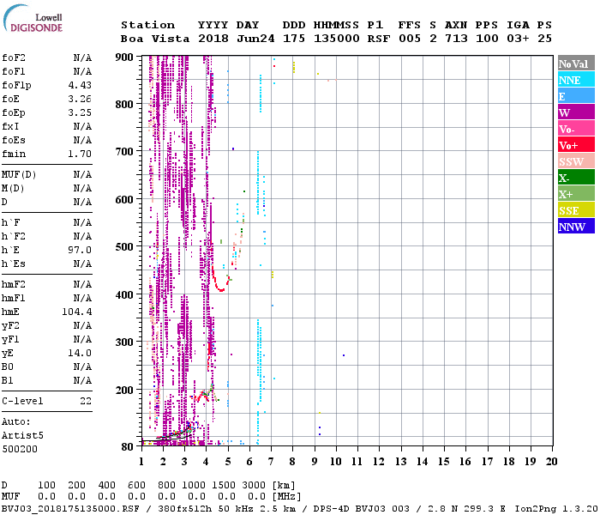Select the Vo+ red legend swatch
The width and height of the screenshot is (600, 515).
coord(576,145)
